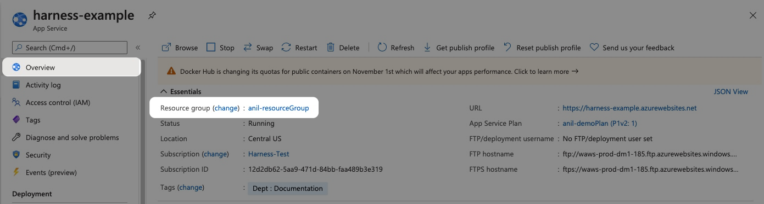Swap deployment slots
The height and width of the screenshot is (204, 764).
258,48
